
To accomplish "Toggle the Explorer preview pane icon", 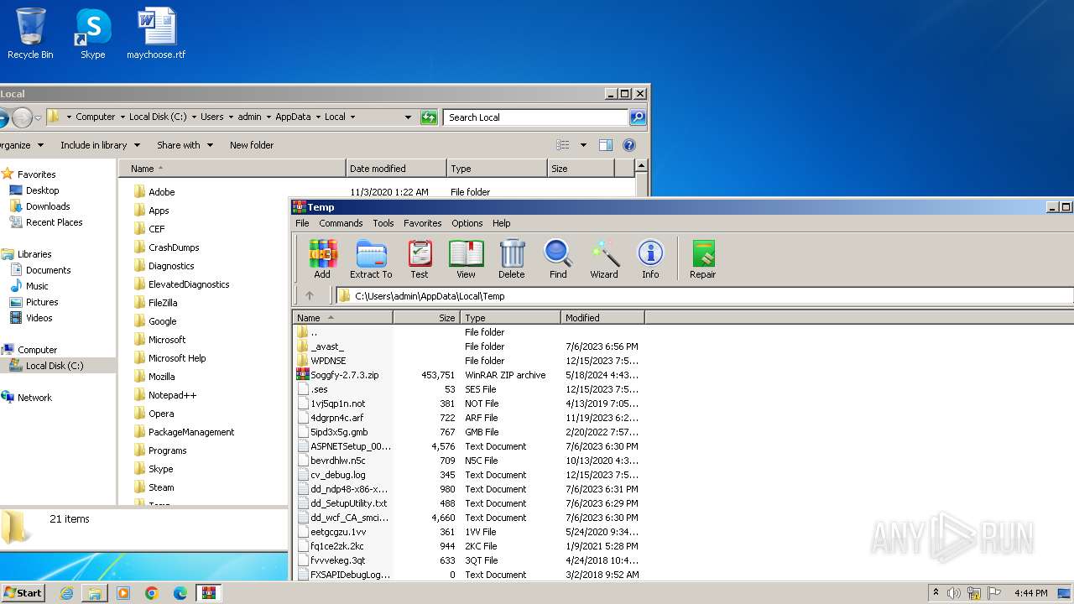I will click(x=606, y=145).
